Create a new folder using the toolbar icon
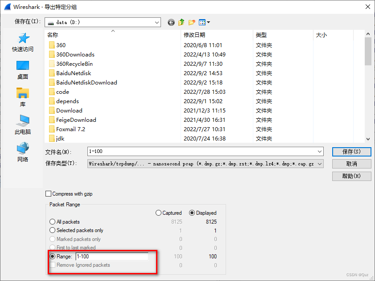375x281 pixels. (x=192, y=22)
